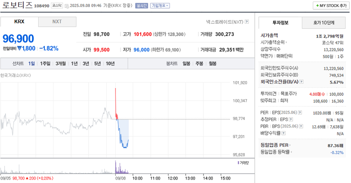The width and height of the screenshot is (351, 183).
Task: Click the plus MY STOCK 추가 button
Action: 331,6
